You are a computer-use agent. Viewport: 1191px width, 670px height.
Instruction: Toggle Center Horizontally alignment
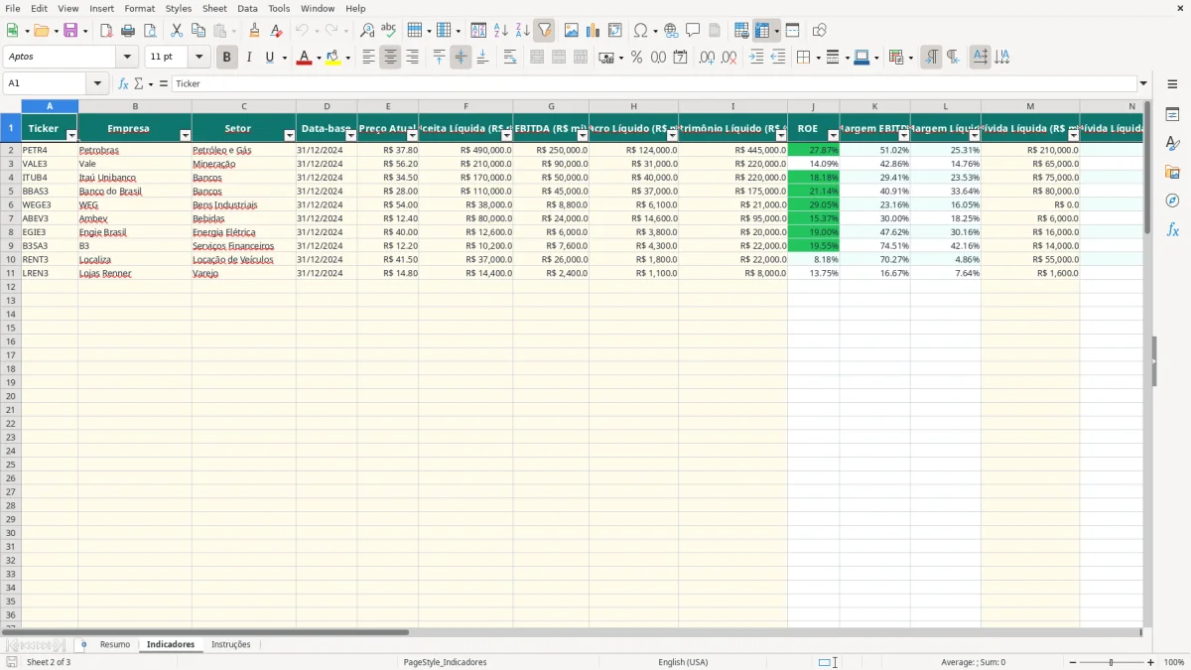pos(390,58)
